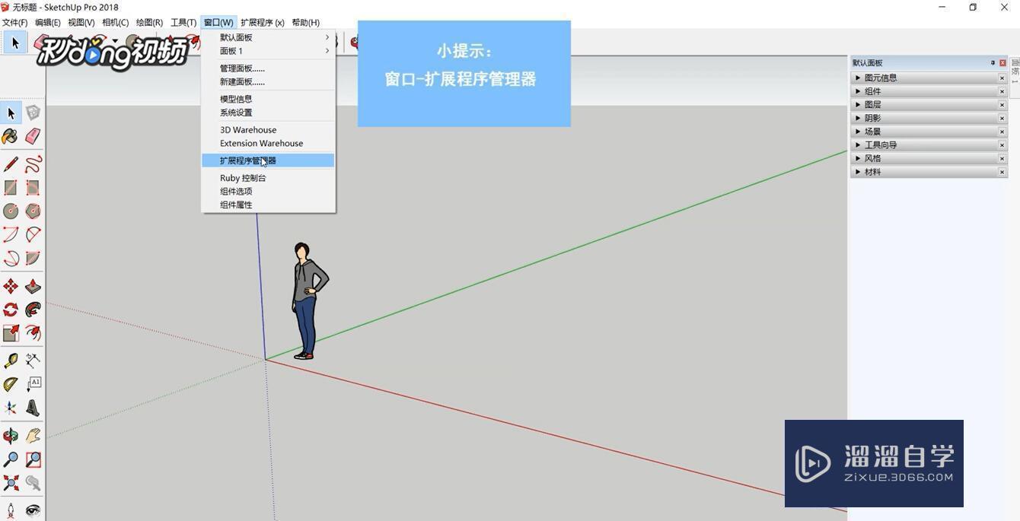Open the 相机(C) menu
This screenshot has width=1020, height=521.
pos(115,23)
